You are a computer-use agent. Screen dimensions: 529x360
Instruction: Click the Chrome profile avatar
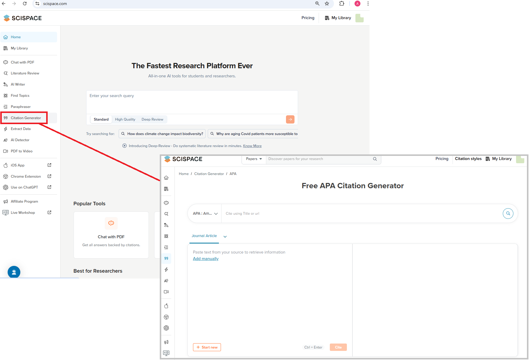pyautogui.click(x=357, y=4)
